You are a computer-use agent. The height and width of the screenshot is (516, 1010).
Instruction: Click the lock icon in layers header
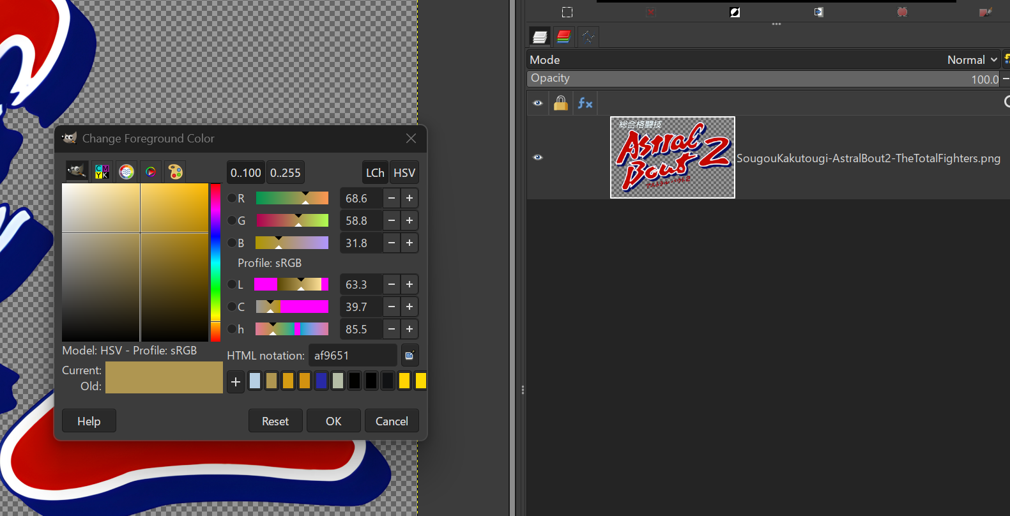point(560,103)
